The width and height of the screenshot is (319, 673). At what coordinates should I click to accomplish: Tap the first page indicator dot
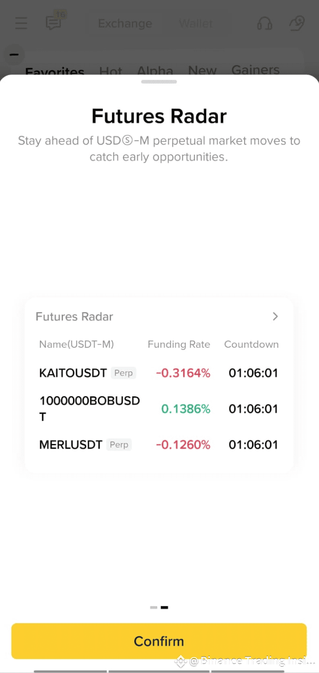tap(154, 607)
